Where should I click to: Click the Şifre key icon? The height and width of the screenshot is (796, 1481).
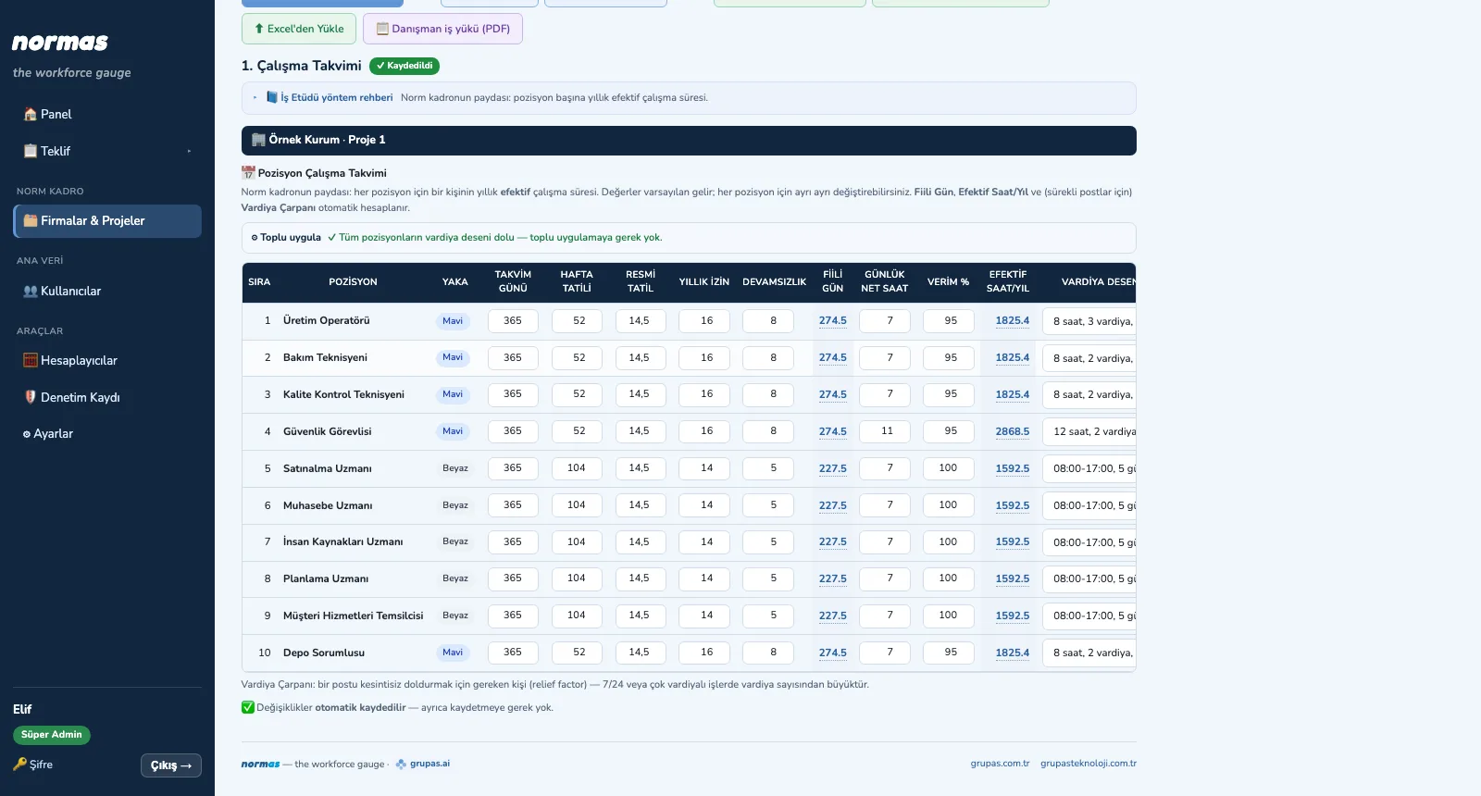coord(19,765)
